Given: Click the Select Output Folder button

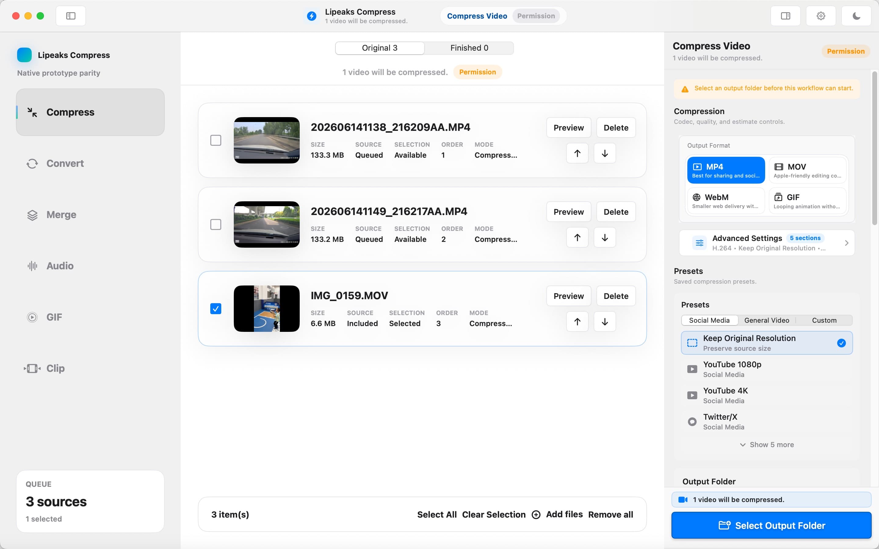Looking at the screenshot, I should click(x=771, y=526).
